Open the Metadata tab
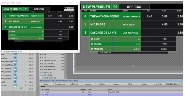 (x=144, y=84)
